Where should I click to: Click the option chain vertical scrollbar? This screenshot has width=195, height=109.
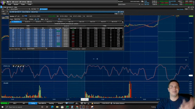[x=123, y=38]
